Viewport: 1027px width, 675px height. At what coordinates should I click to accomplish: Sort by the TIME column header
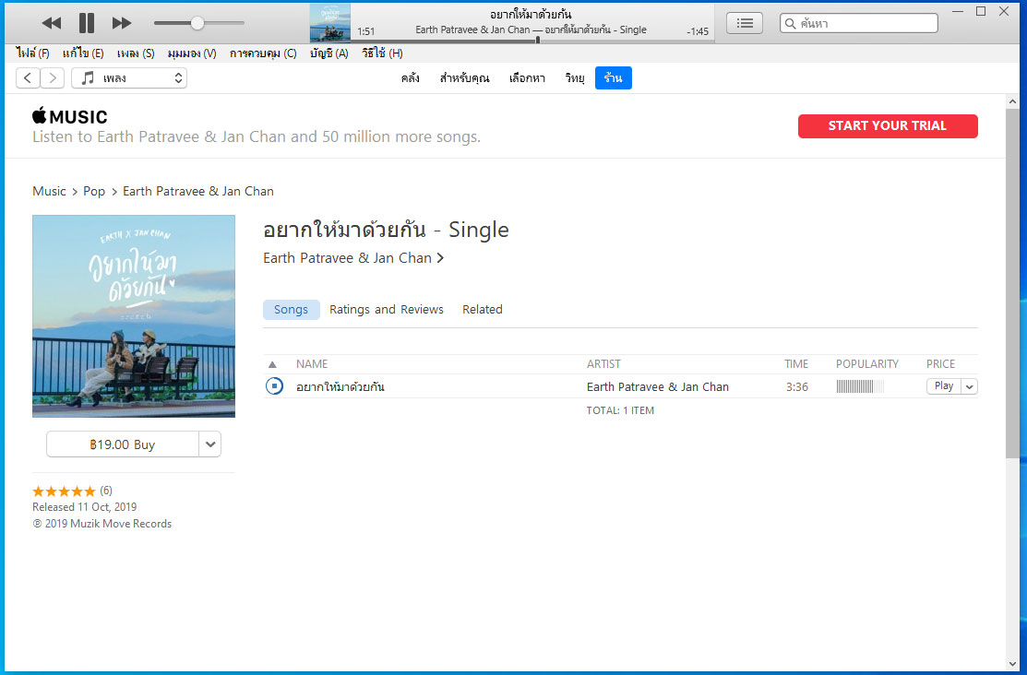[x=796, y=364]
